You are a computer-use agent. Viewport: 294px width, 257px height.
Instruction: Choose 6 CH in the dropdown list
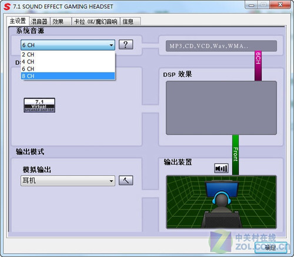coord(68,69)
